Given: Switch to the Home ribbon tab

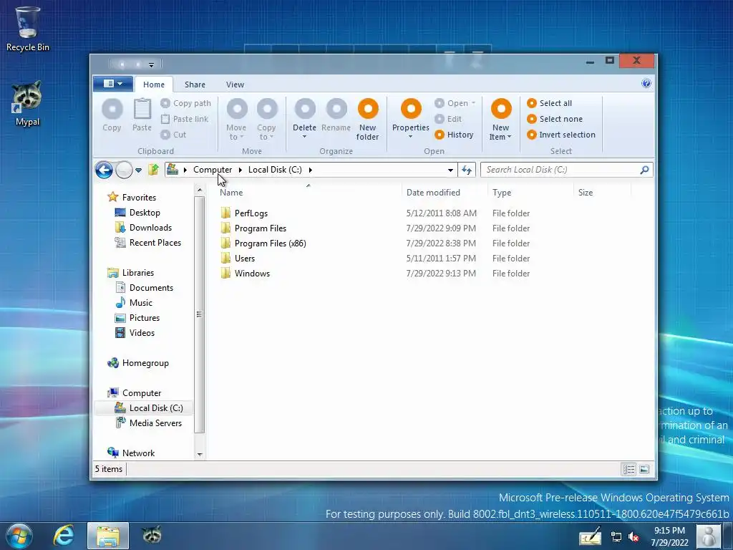Looking at the screenshot, I should [x=154, y=85].
